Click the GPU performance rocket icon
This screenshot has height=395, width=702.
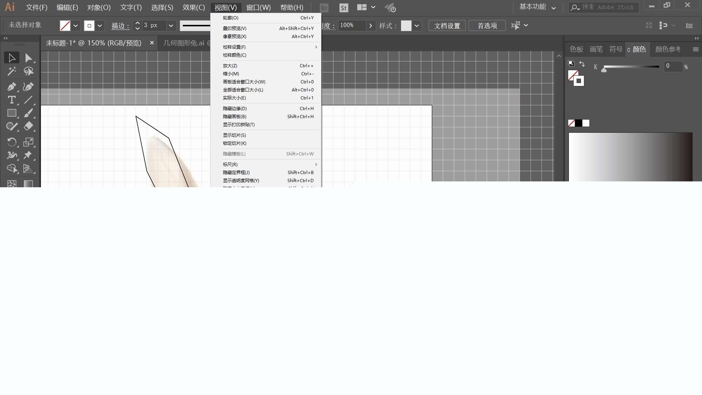(390, 8)
